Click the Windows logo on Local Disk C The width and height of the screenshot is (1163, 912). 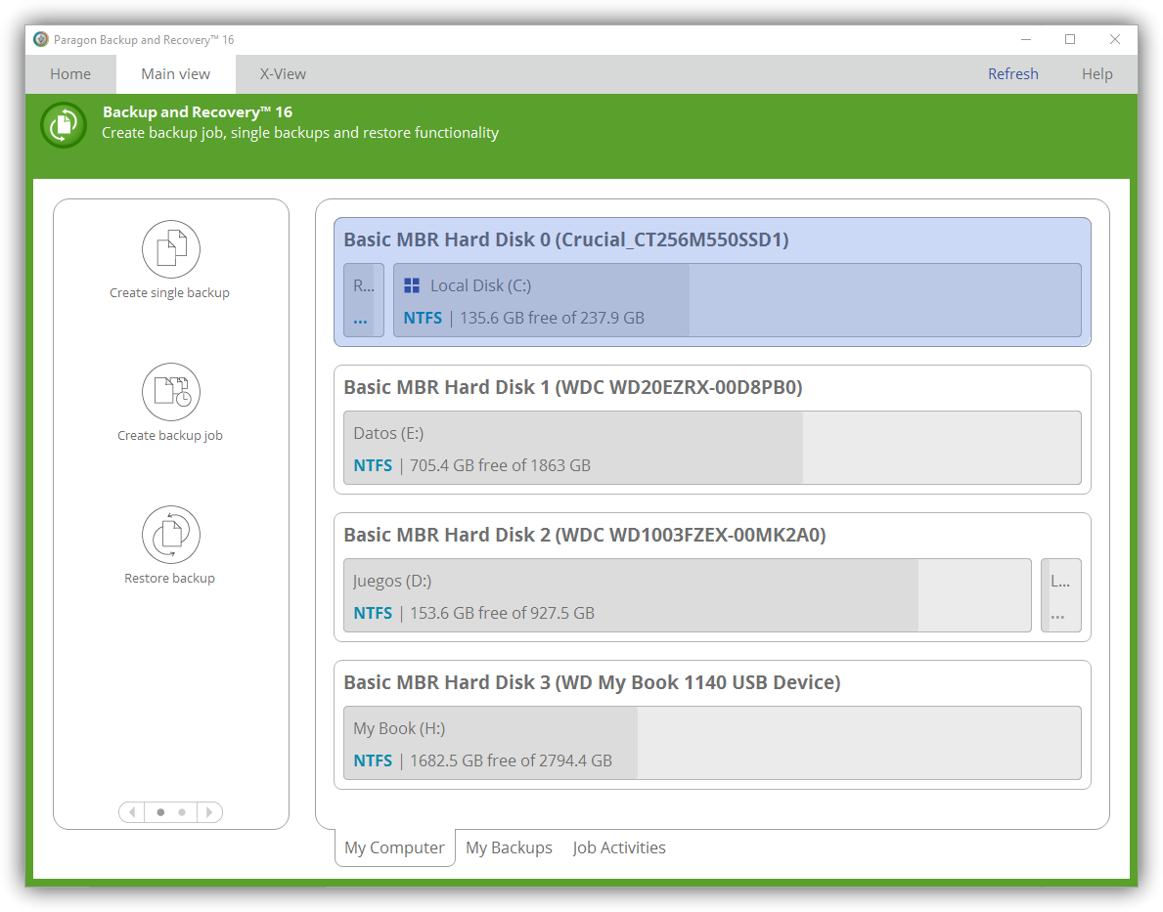(412, 285)
